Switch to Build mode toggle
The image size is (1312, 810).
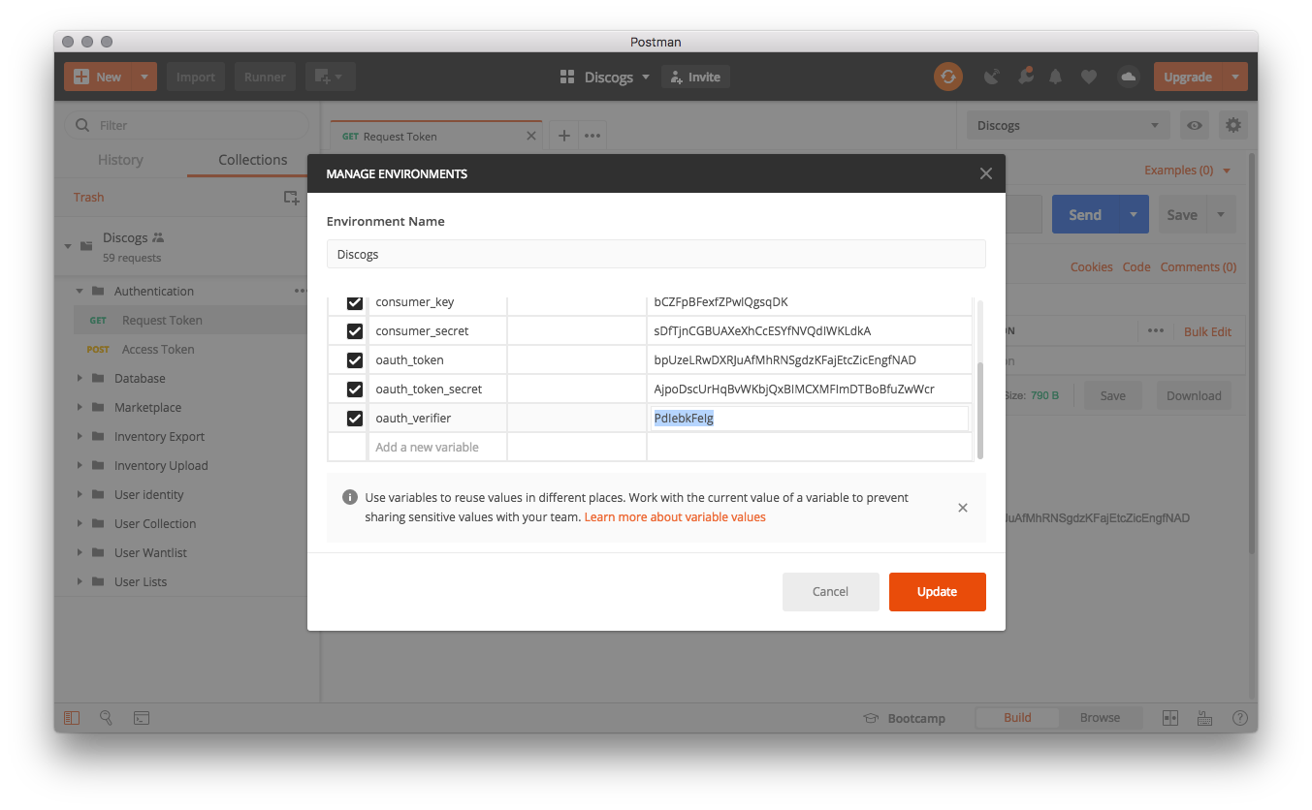[1017, 718]
